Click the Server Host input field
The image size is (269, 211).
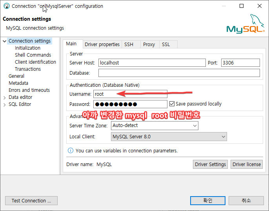tap(152, 63)
